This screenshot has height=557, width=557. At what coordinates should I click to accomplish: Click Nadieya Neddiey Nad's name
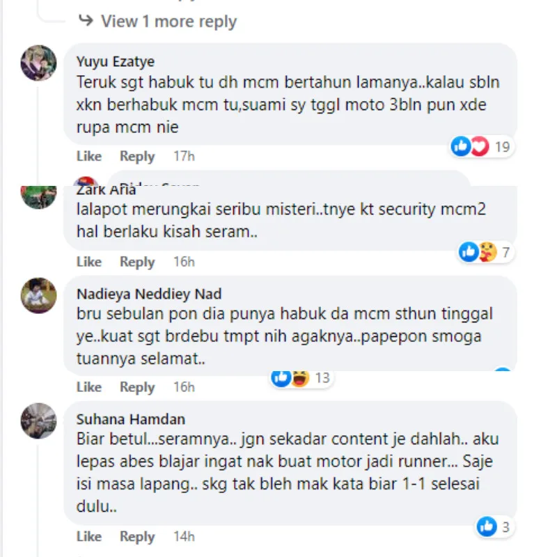(149, 294)
